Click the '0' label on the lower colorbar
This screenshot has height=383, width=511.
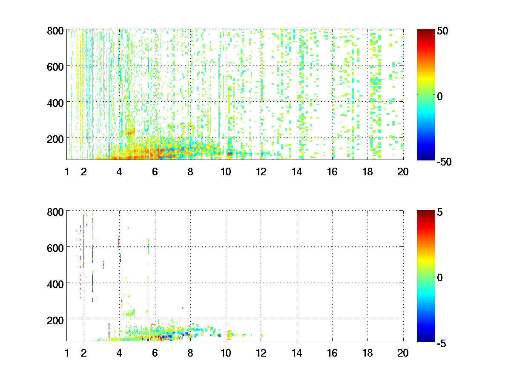click(x=441, y=277)
